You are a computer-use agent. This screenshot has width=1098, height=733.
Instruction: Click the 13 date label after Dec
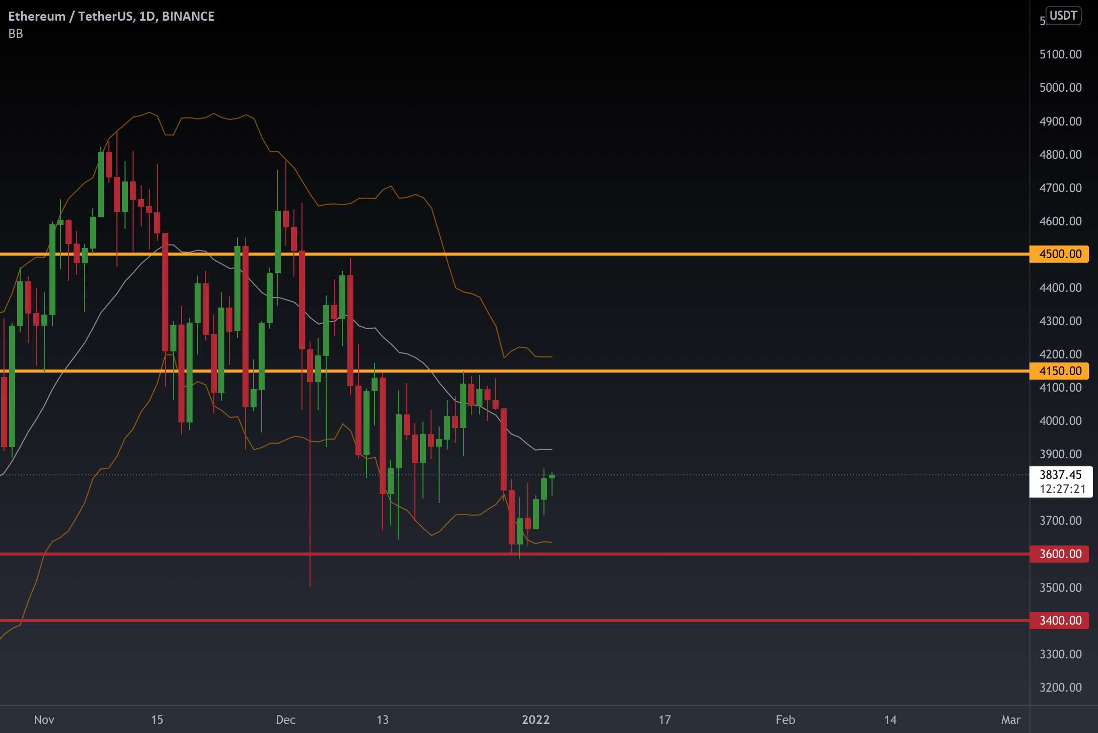tap(383, 720)
